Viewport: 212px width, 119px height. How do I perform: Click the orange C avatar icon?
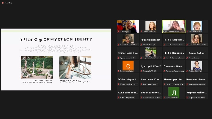click(x=128, y=65)
